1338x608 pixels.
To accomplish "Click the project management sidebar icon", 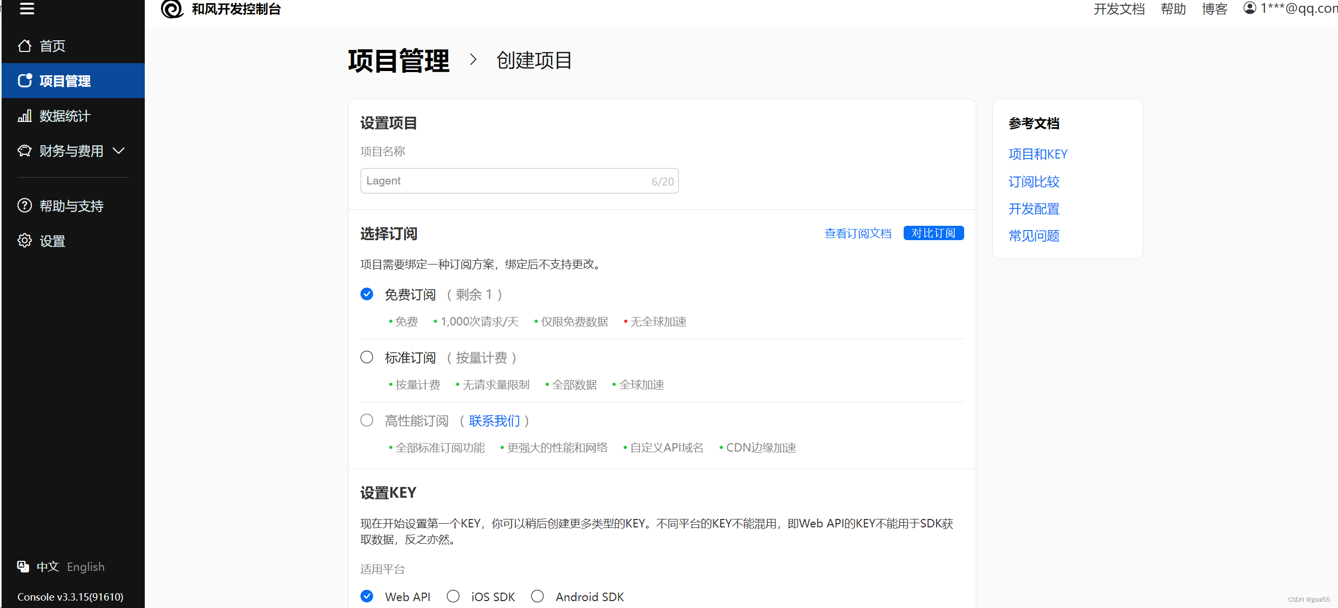I will (x=24, y=81).
